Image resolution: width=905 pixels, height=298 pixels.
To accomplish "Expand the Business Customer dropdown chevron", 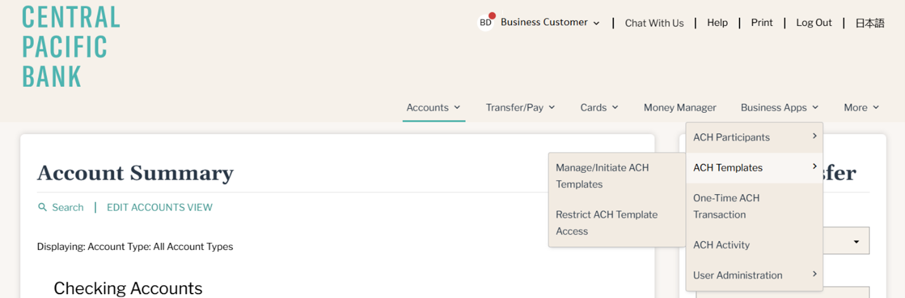I will [597, 23].
